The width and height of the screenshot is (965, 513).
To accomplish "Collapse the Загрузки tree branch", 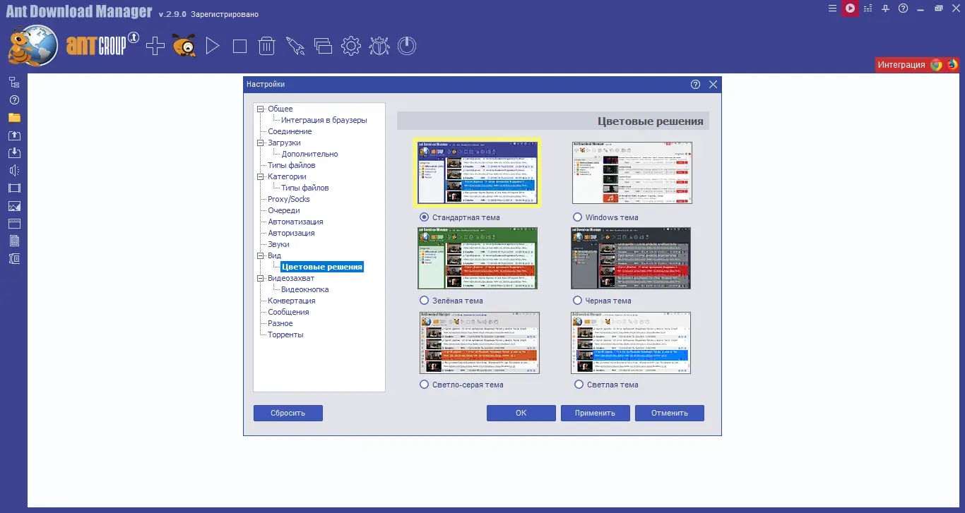I will (261, 143).
